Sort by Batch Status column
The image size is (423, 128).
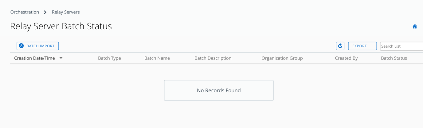394,58
